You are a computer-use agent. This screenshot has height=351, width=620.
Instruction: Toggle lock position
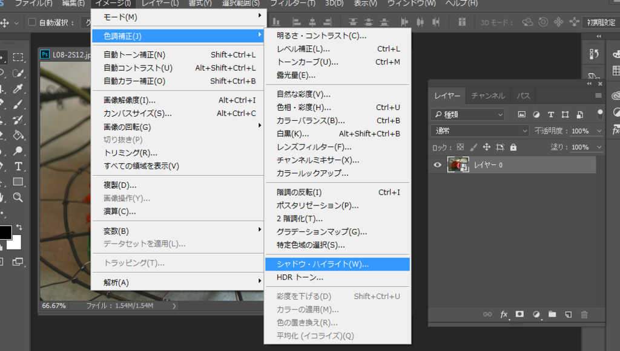point(487,147)
